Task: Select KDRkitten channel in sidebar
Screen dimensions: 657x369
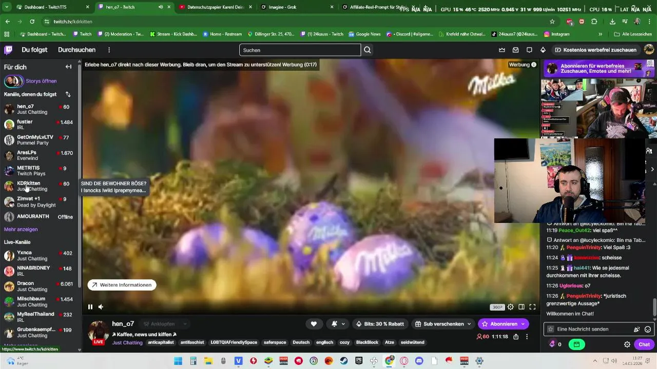Action: (x=39, y=186)
